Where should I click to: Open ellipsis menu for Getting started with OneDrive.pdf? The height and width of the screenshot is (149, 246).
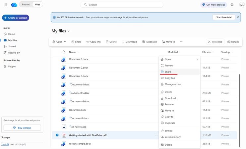156,135
